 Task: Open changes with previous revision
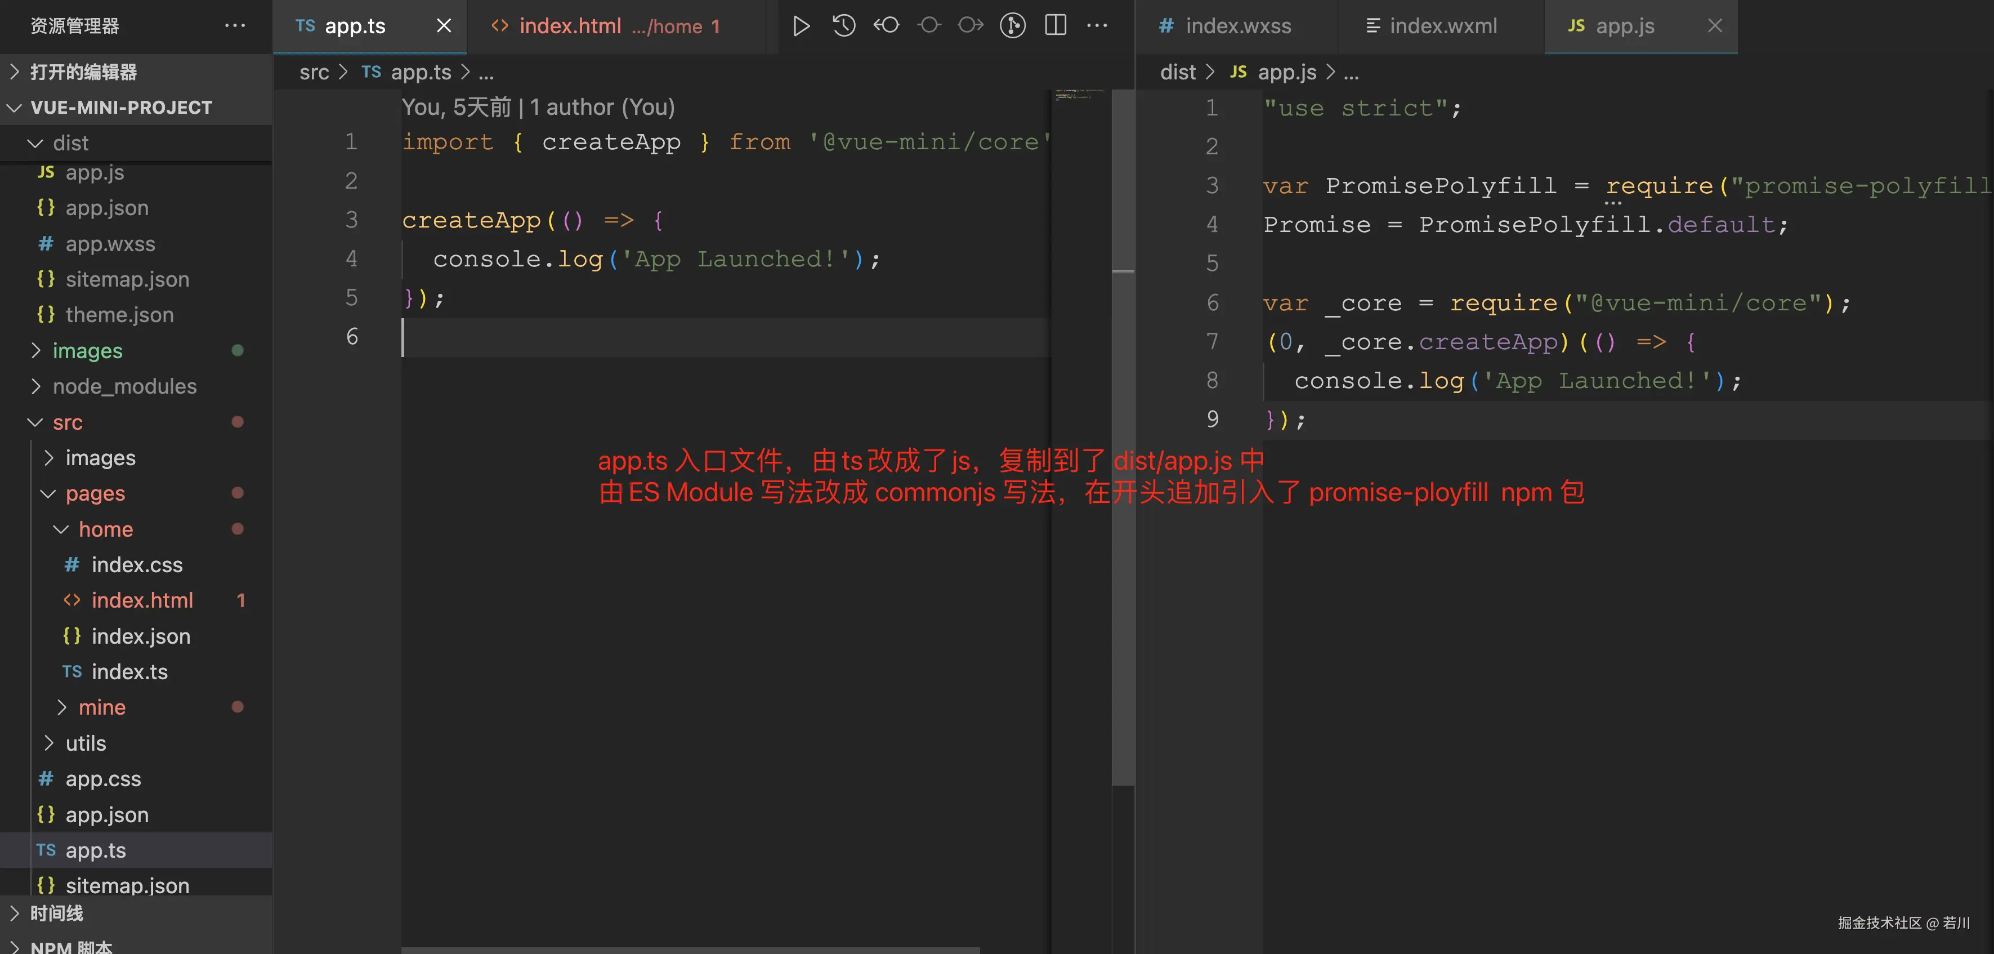[886, 25]
